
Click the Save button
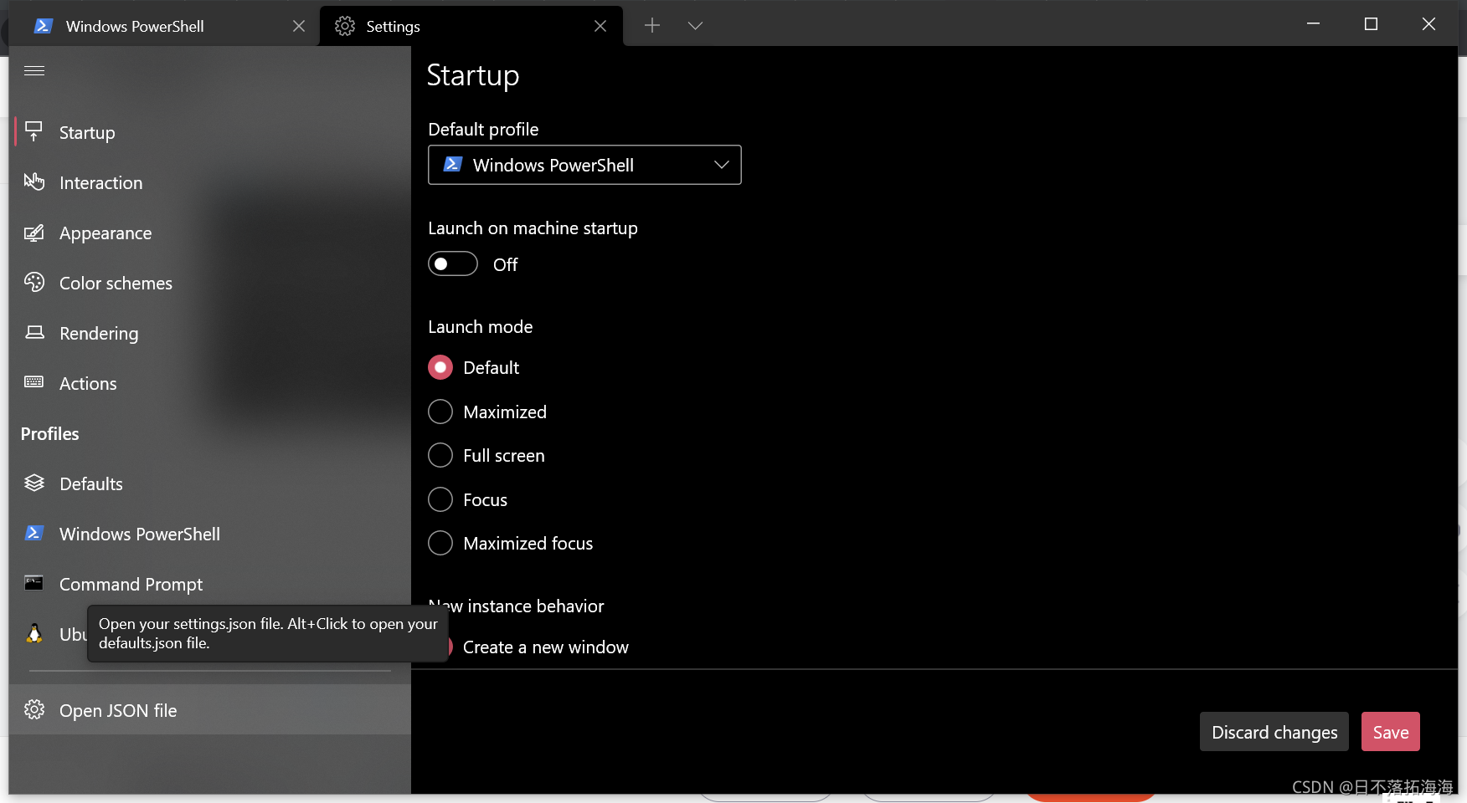[x=1390, y=731]
